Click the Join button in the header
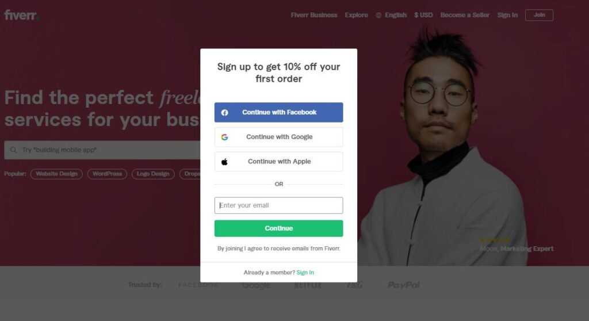 click(x=539, y=15)
